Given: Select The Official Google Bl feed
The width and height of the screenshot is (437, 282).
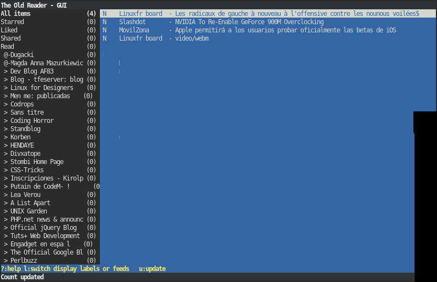Looking at the screenshot, I should 49,252.
